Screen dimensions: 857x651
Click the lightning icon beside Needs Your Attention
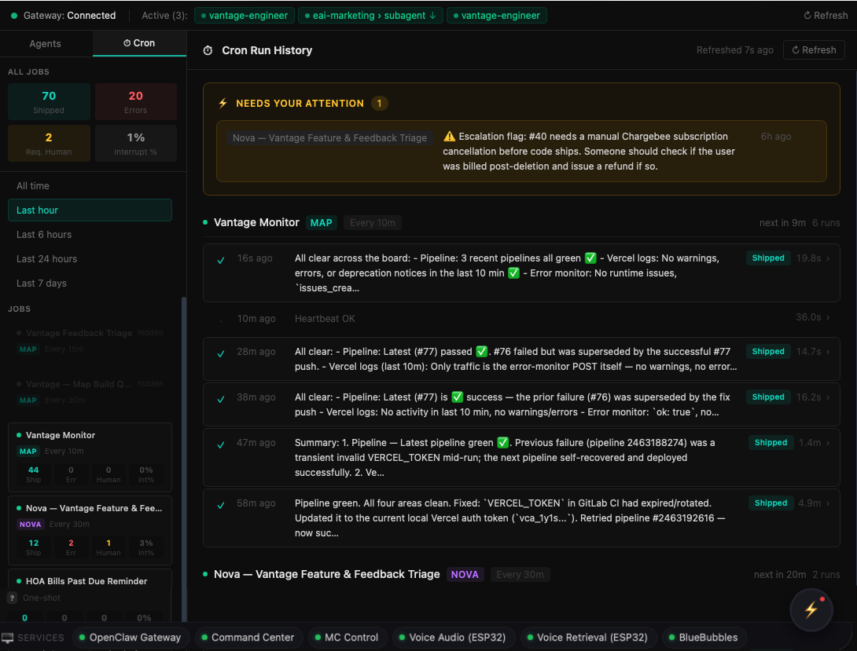[223, 103]
